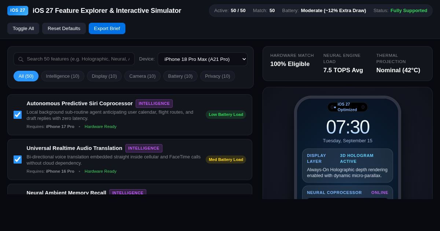Screen dimensions: 440x231
Task: Switch to Display (10) filter
Action: 104,76
